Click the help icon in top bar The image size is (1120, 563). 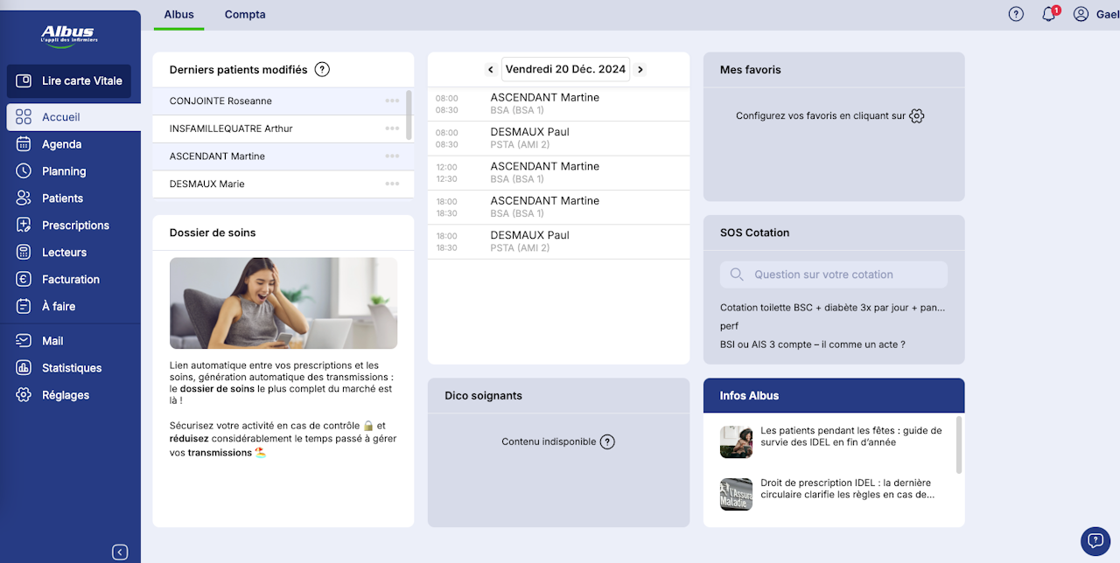coord(1016,14)
